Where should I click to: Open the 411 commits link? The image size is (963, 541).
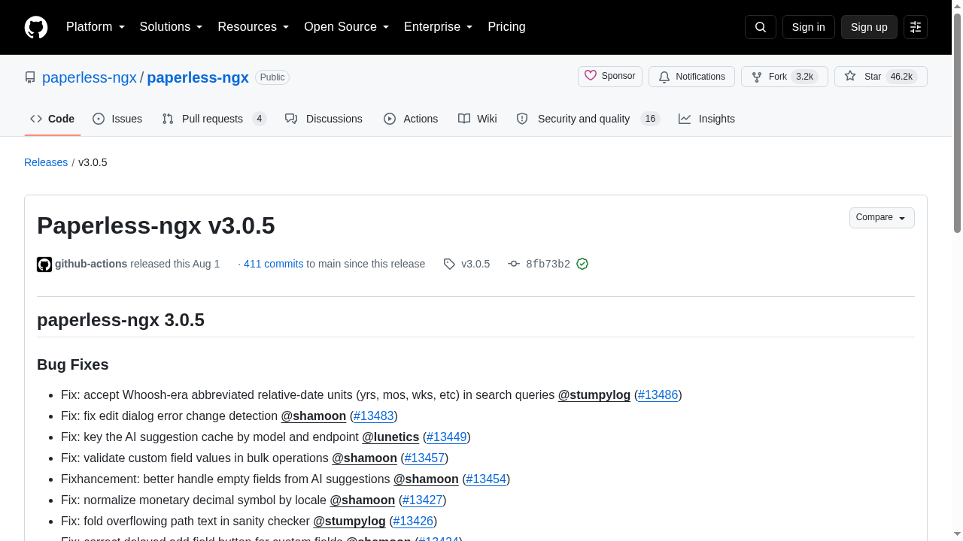273,264
